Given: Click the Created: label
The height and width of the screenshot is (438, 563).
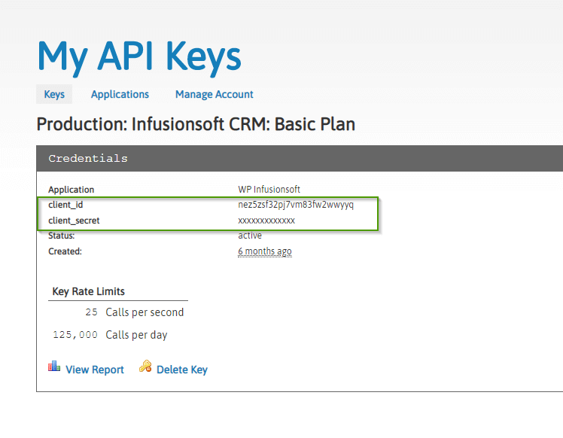Looking at the screenshot, I should coord(65,251).
